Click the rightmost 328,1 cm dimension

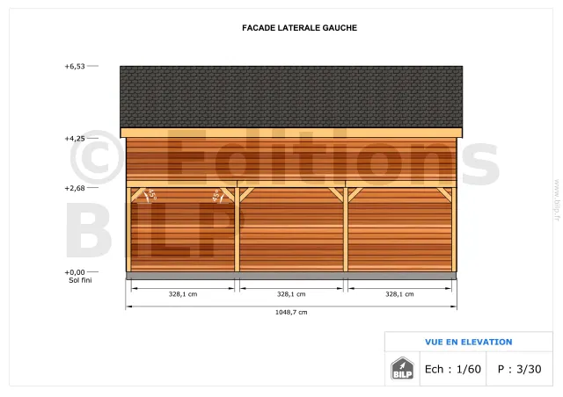coord(399,294)
